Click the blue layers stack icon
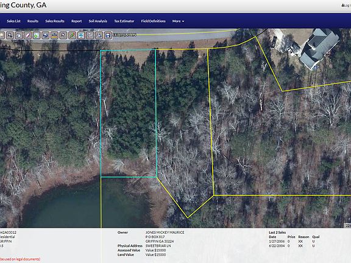Screen dimensions: 351x263 pyautogui.click(x=46, y=35)
